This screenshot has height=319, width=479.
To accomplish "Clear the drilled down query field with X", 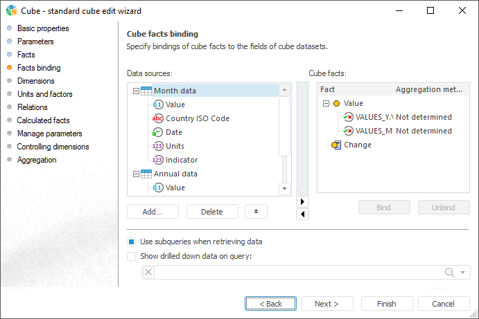I will [x=148, y=273].
